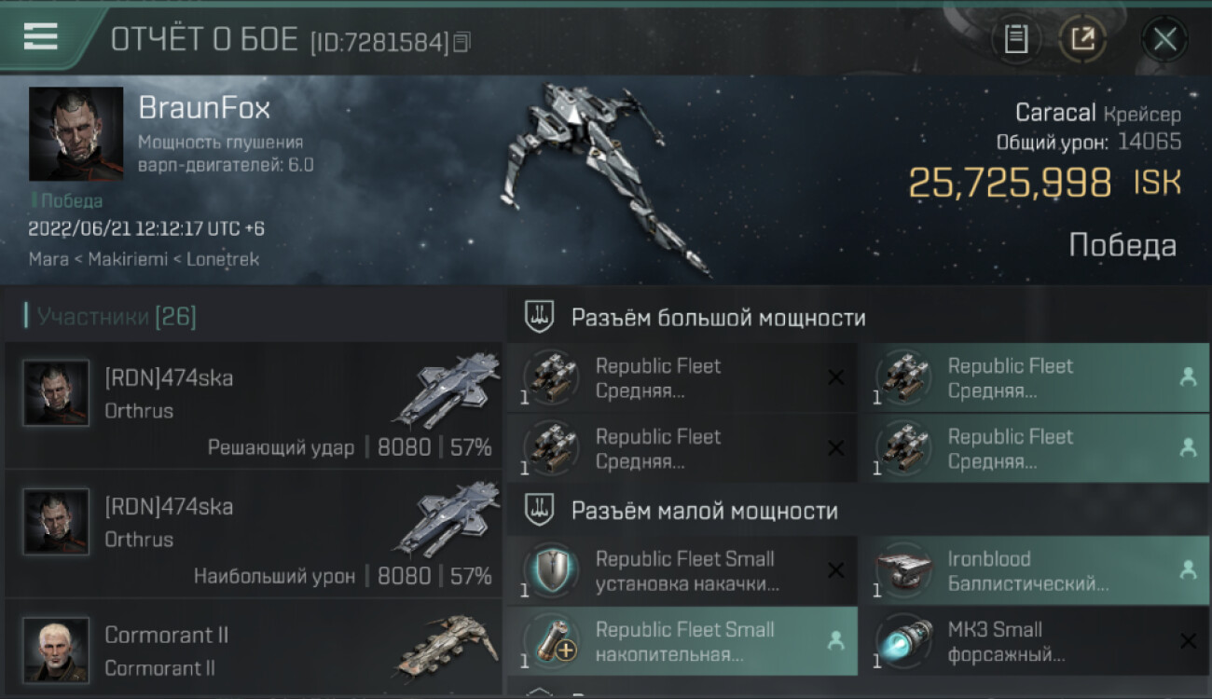
Task: Click the low-slot section shield icon
Action: click(539, 511)
